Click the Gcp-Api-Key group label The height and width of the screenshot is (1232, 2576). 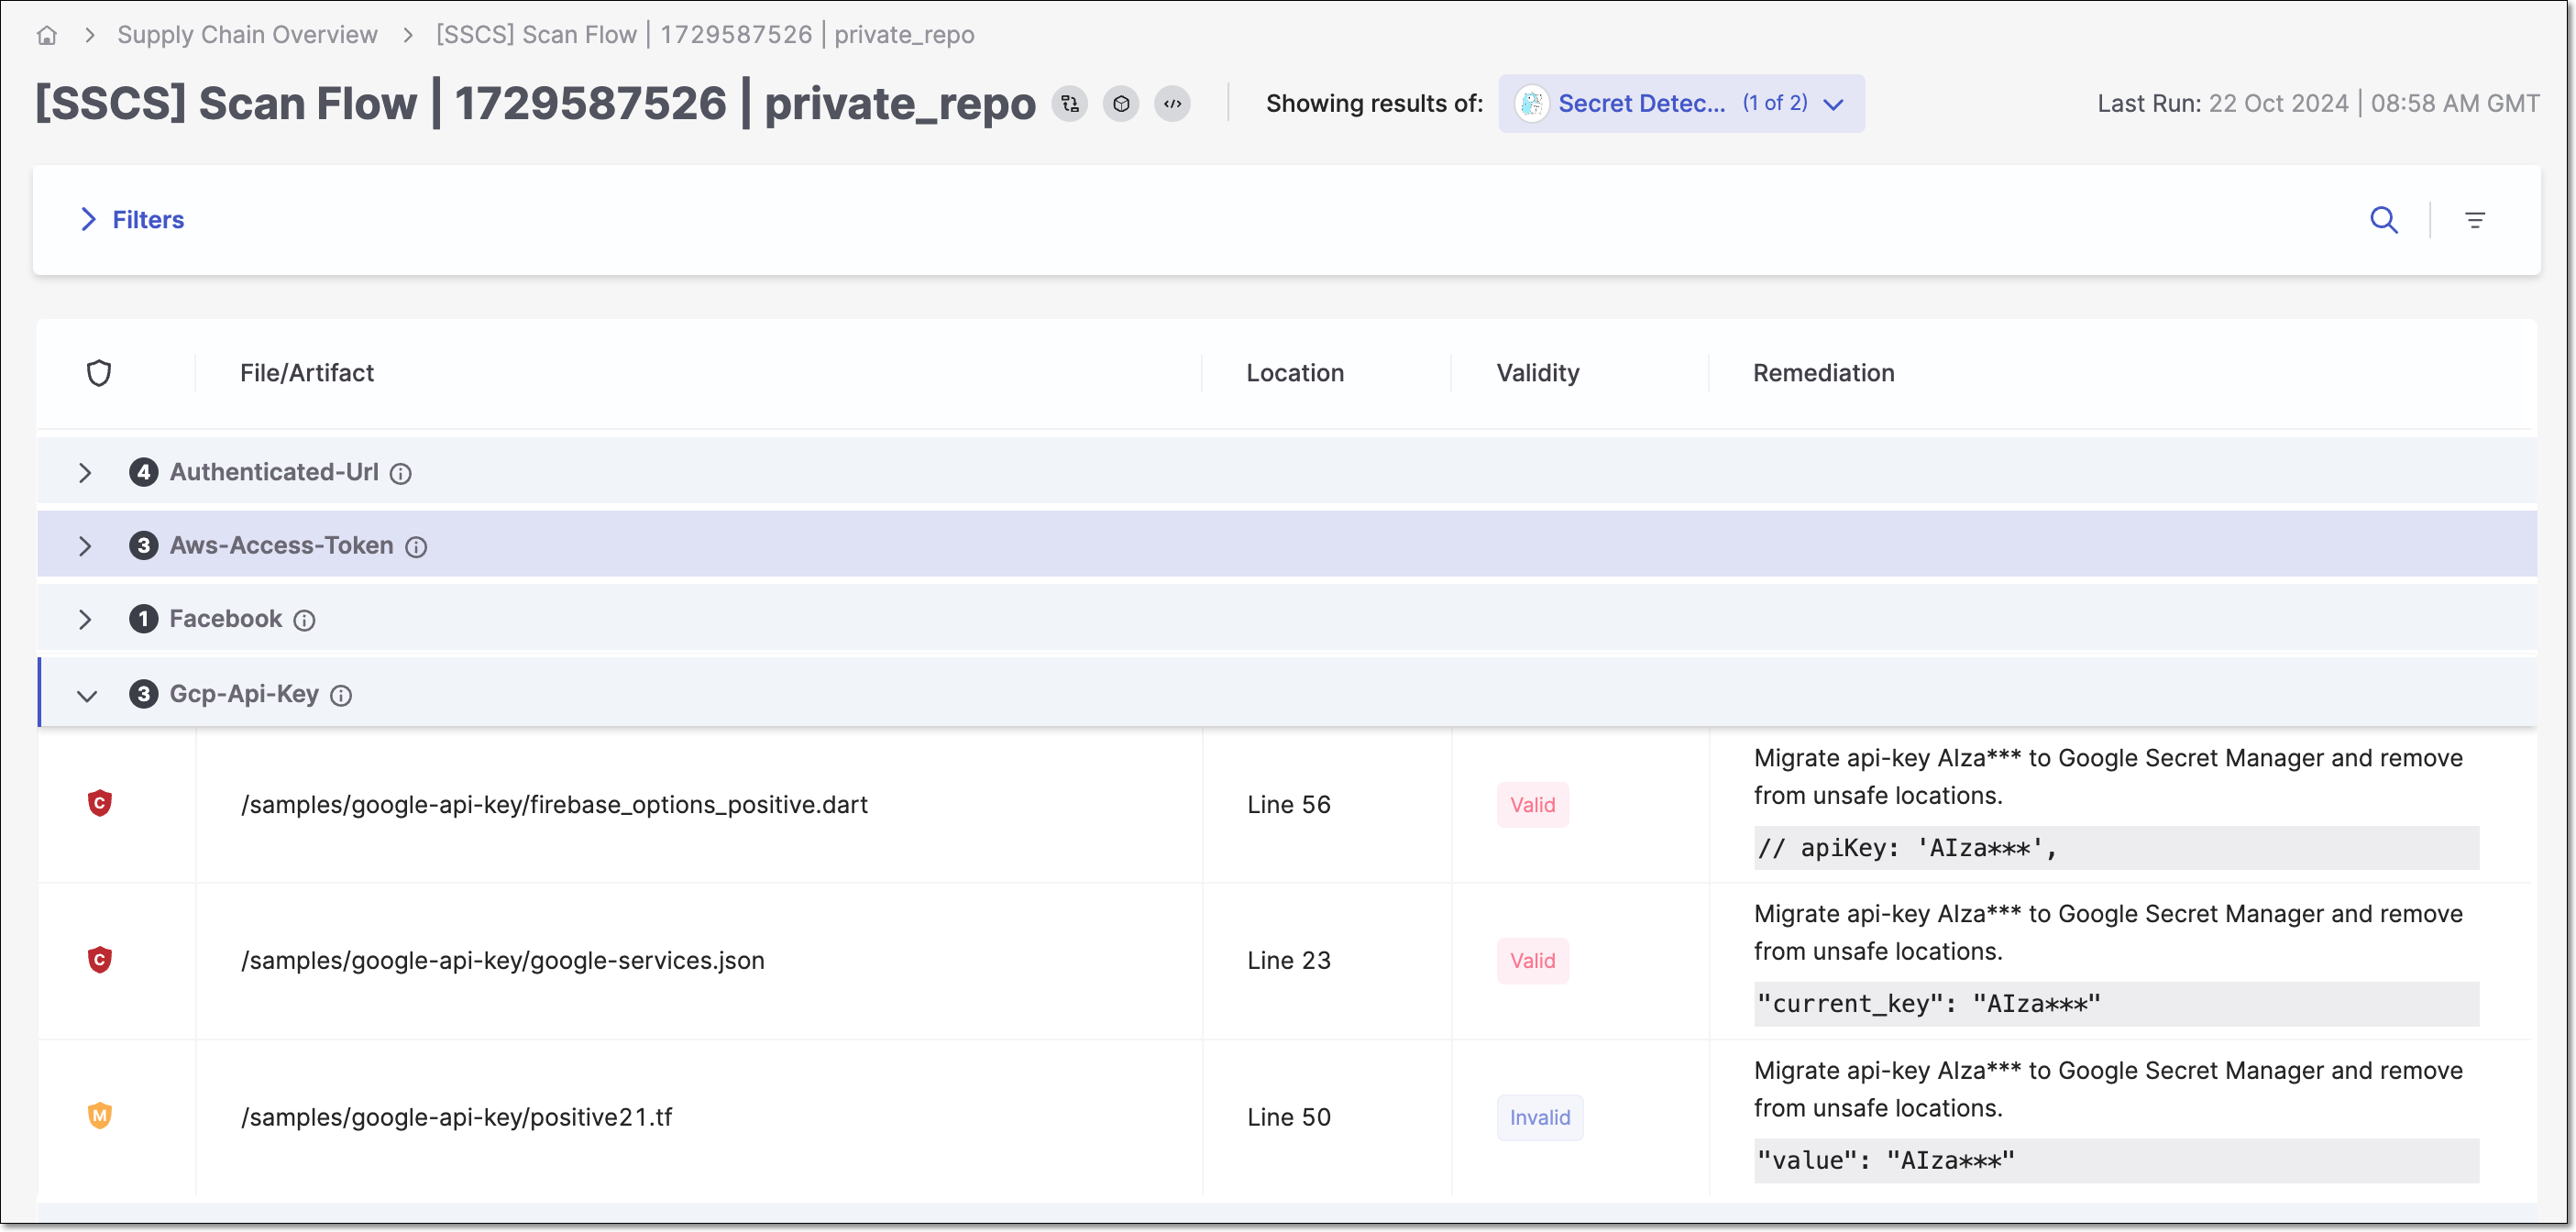[243, 694]
